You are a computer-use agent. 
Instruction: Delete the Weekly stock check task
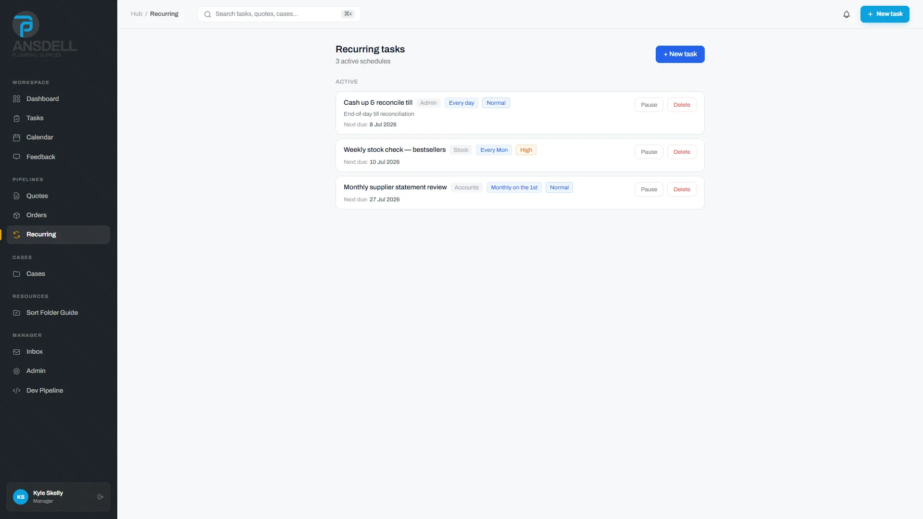click(682, 152)
